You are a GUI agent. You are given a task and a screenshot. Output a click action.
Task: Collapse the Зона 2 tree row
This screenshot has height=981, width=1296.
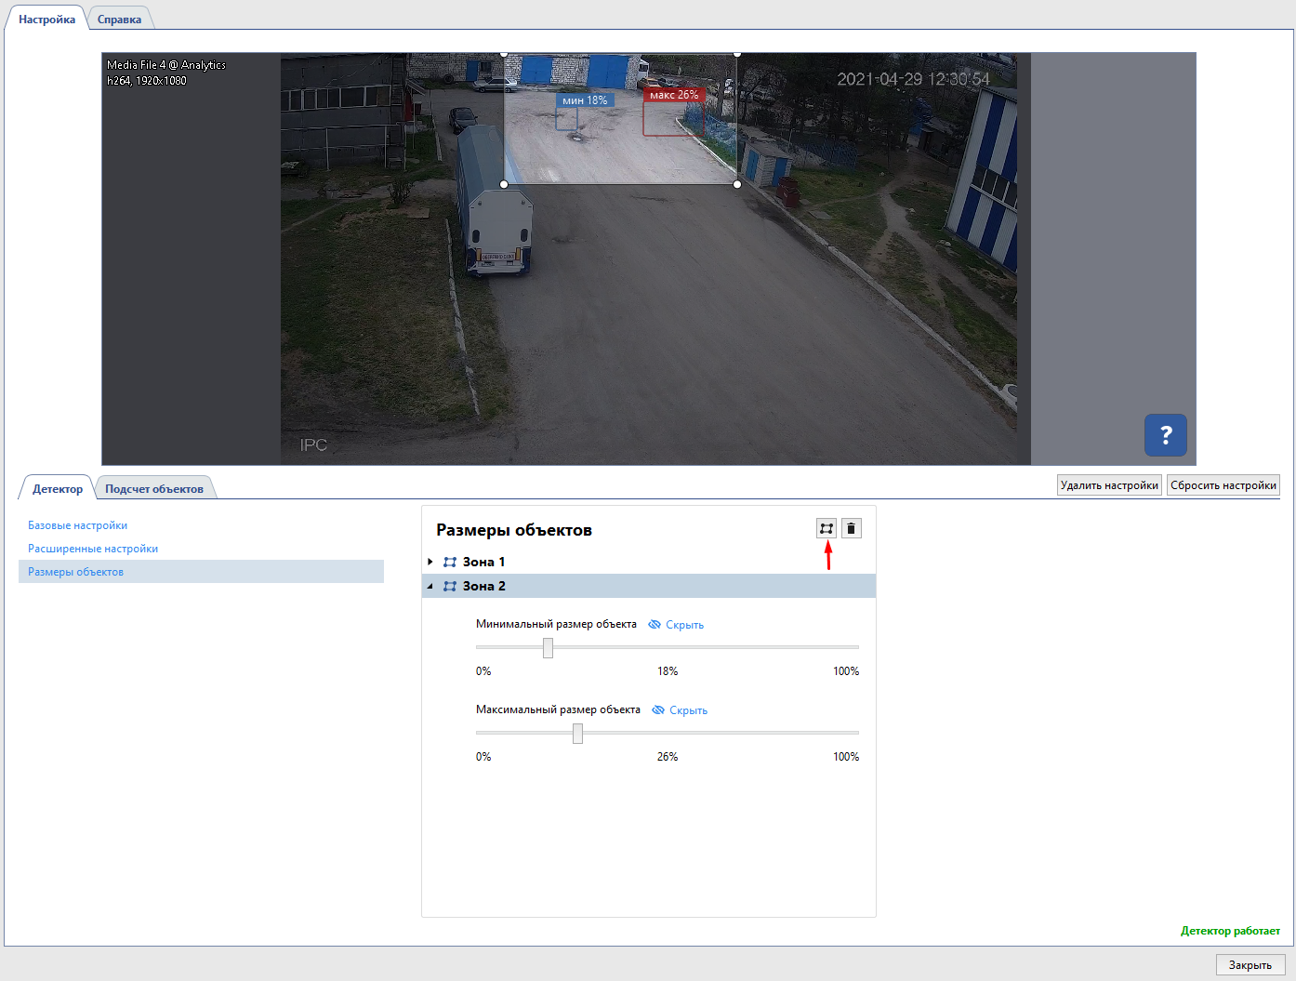click(430, 586)
